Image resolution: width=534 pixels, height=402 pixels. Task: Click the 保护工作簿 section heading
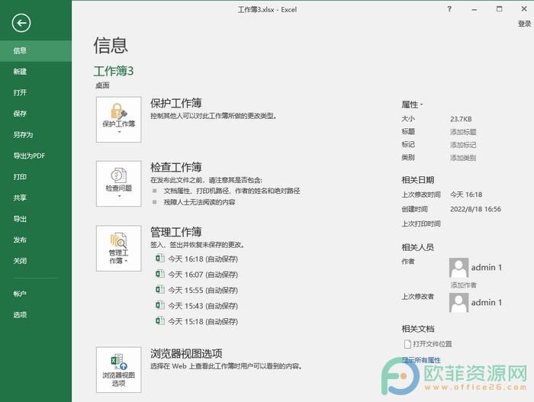point(176,103)
